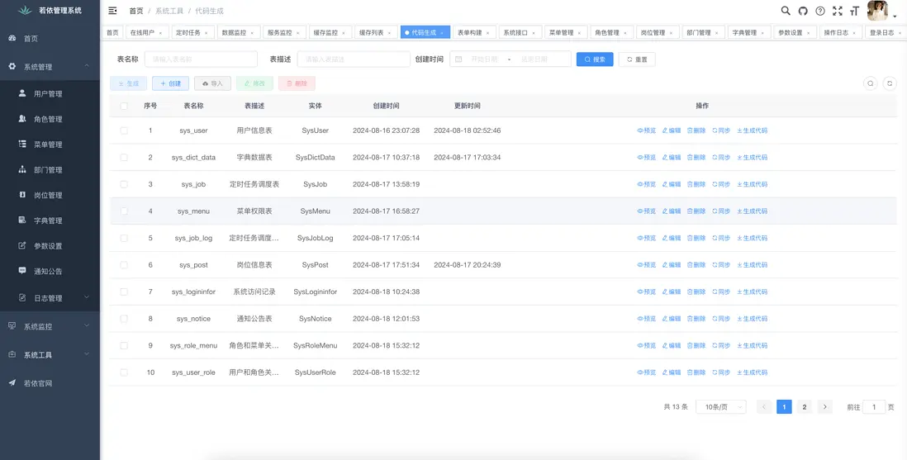
Task: Switch to the 表单构建 tab
Action: click(469, 33)
